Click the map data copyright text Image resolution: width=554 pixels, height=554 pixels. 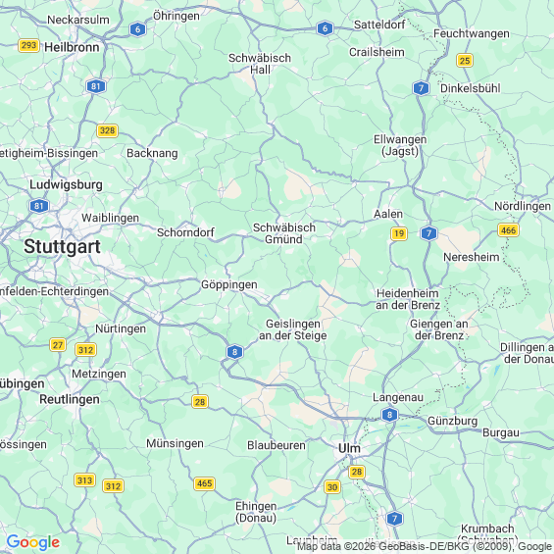click(x=425, y=546)
